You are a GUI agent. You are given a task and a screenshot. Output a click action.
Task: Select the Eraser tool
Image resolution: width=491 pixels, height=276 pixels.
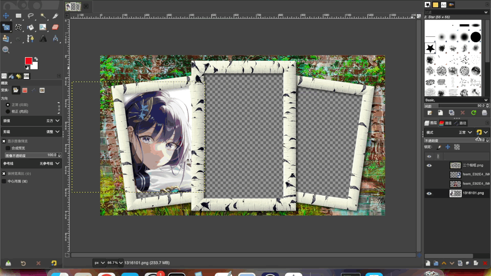point(55,27)
